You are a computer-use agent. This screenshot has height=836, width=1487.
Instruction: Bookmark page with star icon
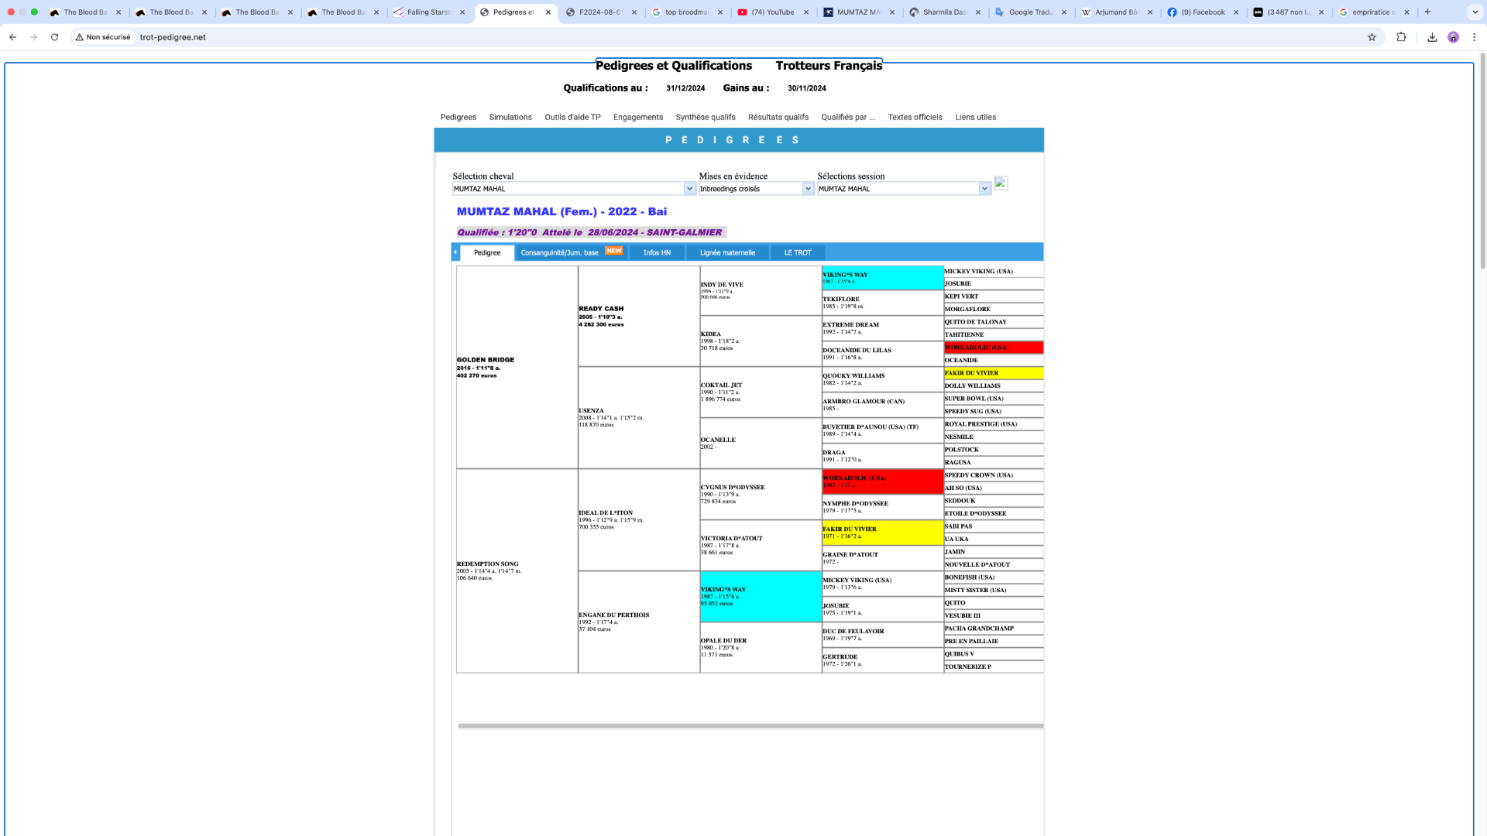(x=1372, y=37)
